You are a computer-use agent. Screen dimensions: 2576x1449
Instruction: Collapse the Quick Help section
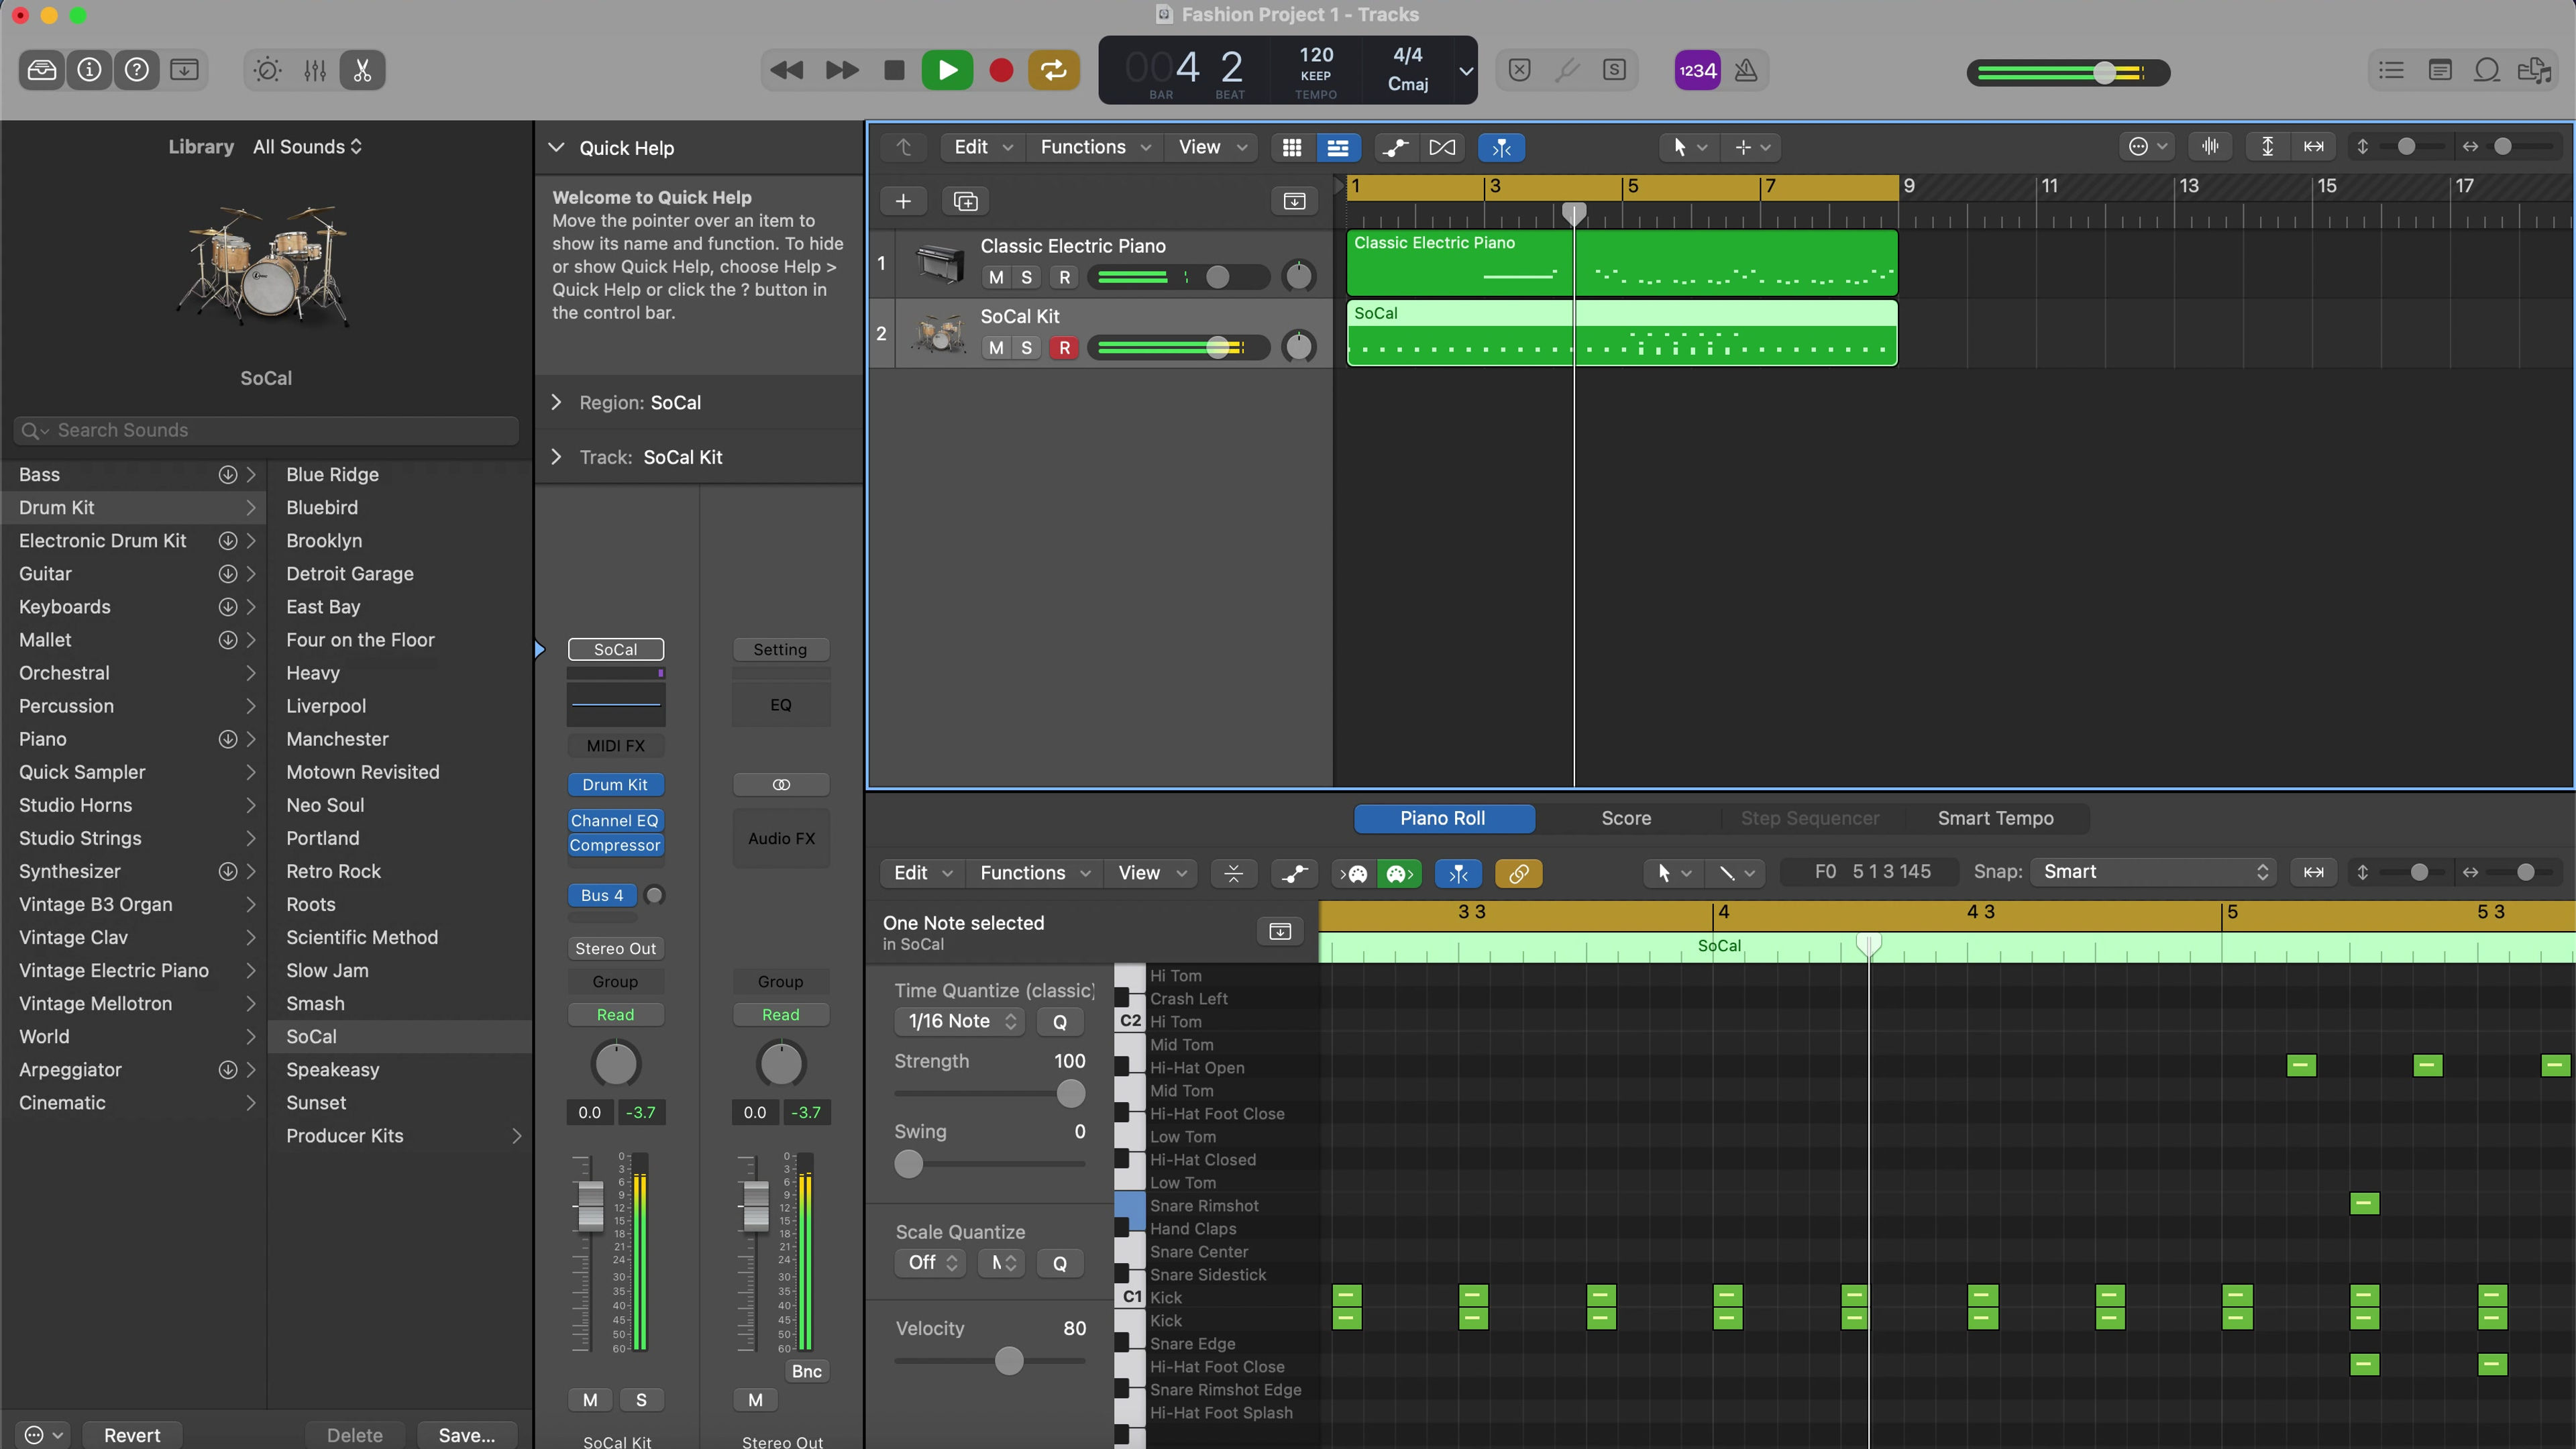pos(557,147)
